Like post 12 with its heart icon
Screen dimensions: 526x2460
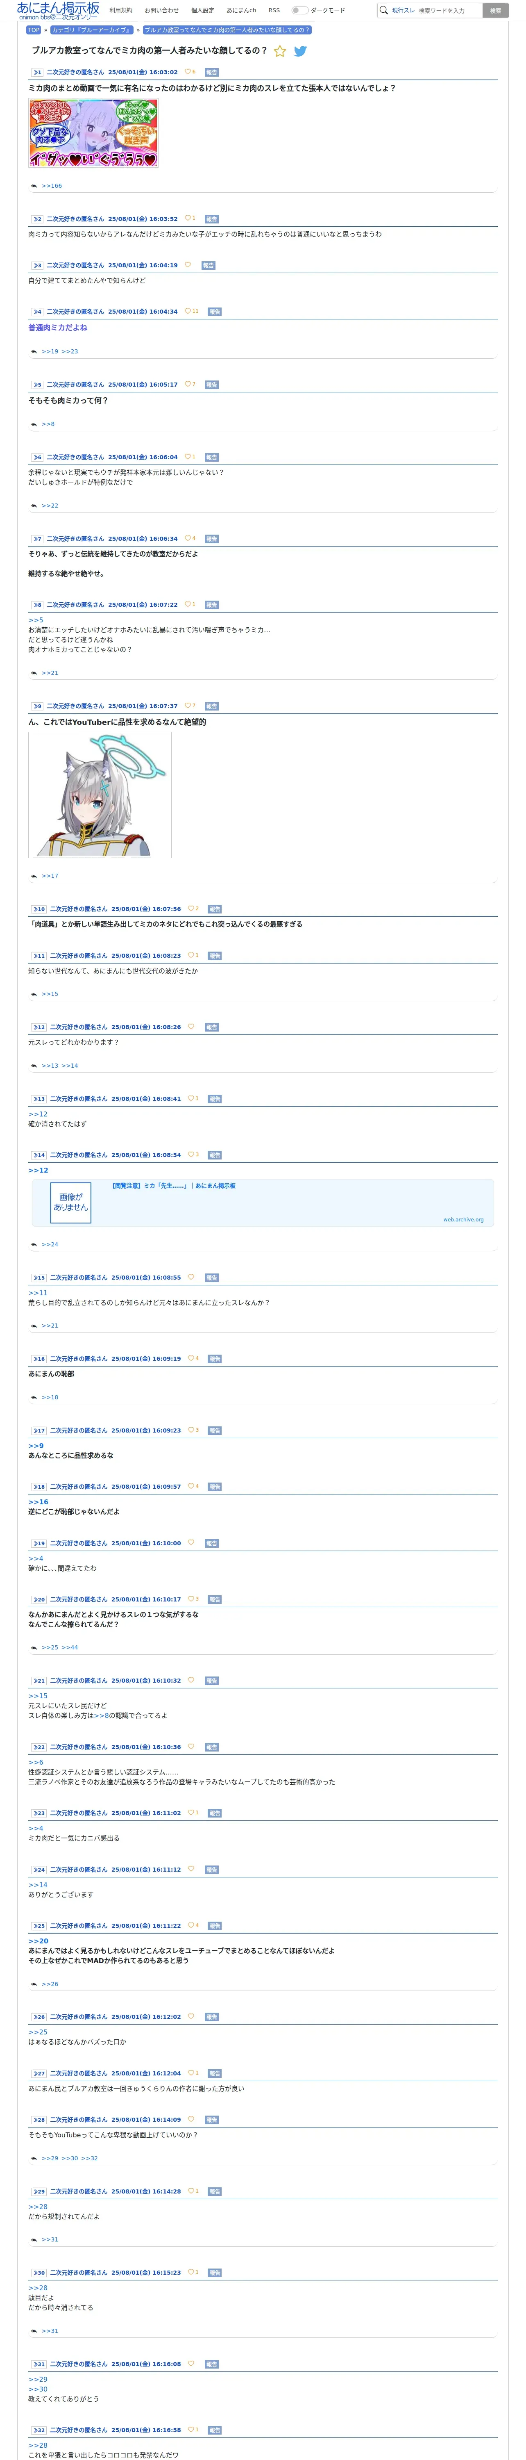coord(191,1027)
